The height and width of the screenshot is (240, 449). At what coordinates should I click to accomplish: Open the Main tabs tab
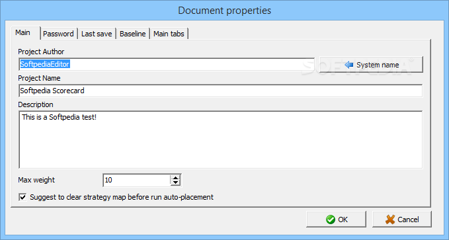[169, 34]
